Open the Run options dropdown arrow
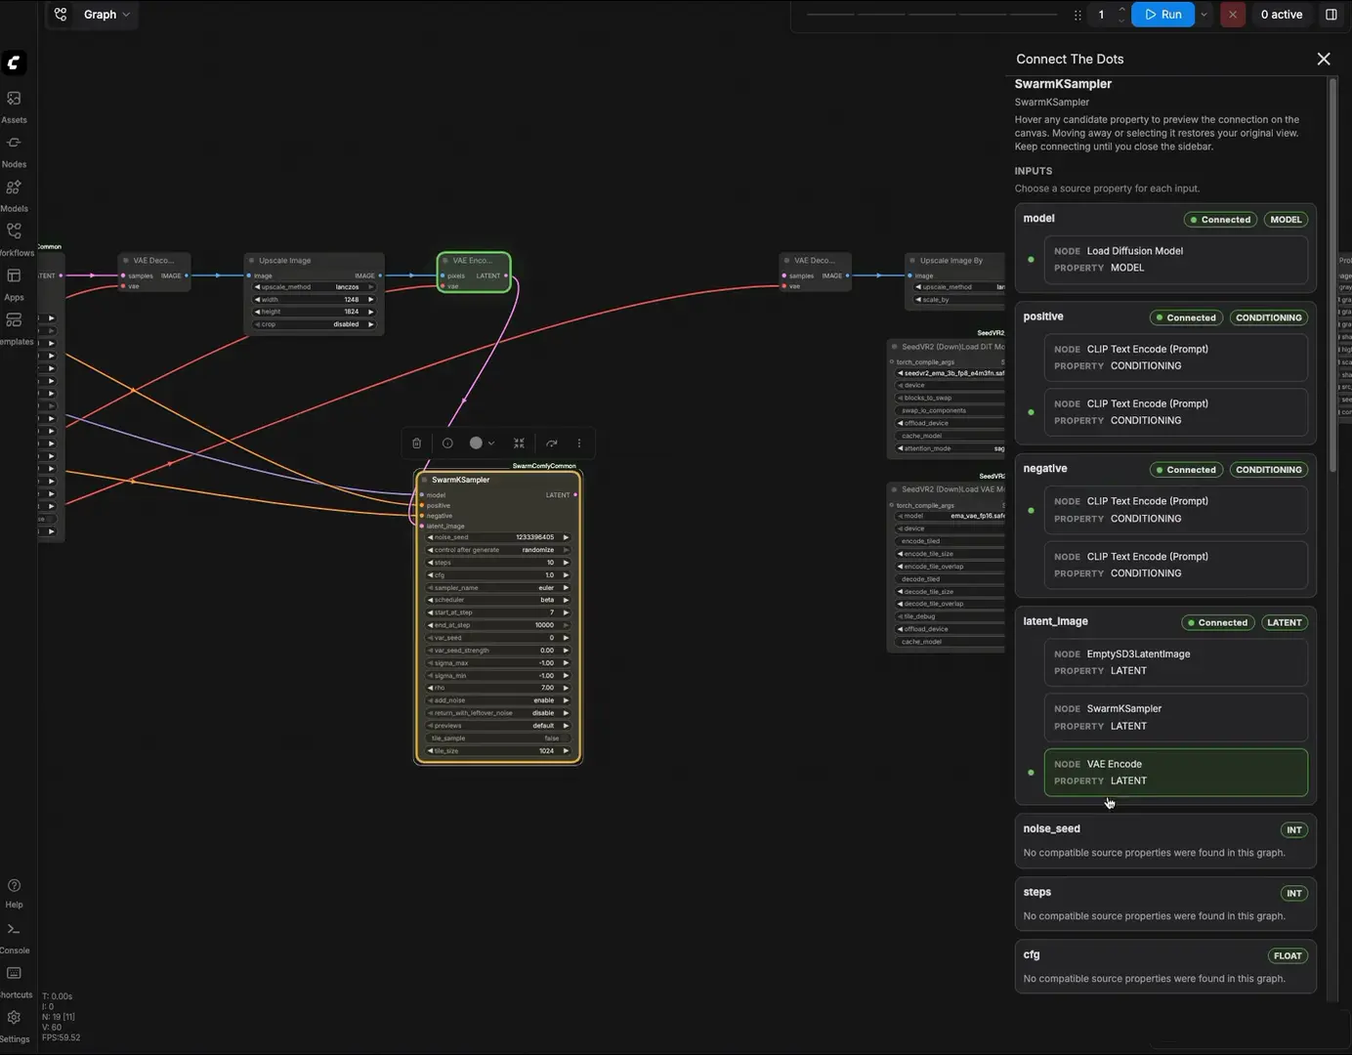The image size is (1352, 1055). point(1204,15)
